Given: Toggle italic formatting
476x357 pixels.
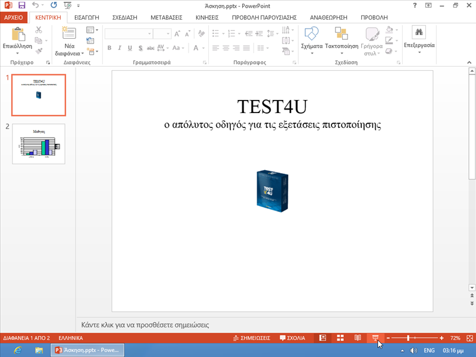Looking at the screenshot, I should pyautogui.click(x=120, y=48).
